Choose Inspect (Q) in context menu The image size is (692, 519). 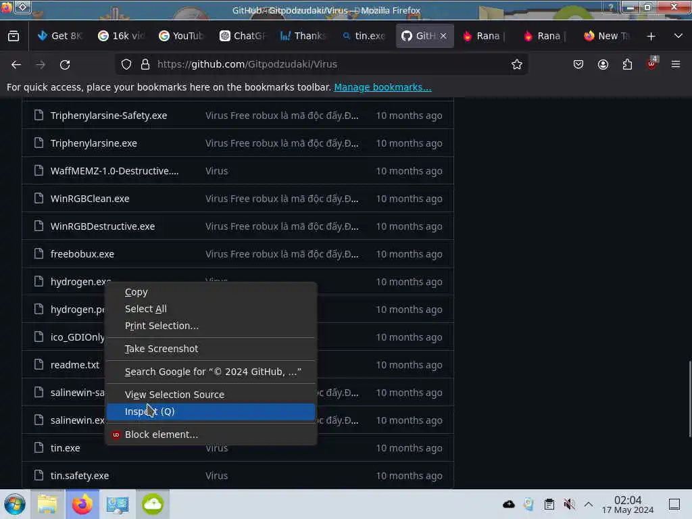(211, 412)
